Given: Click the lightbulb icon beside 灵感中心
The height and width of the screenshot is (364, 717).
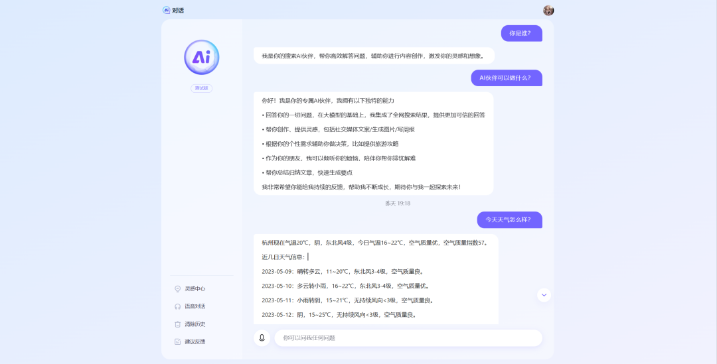Looking at the screenshot, I should (x=177, y=289).
